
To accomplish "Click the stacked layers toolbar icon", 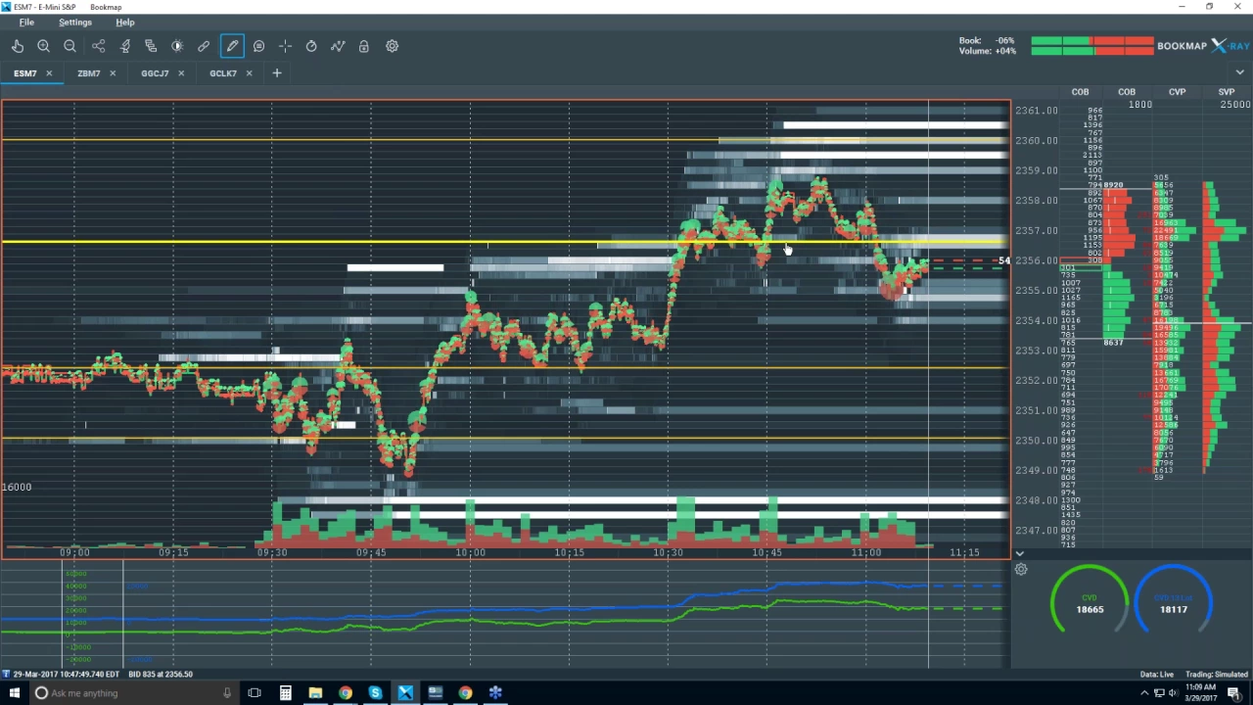I will point(151,46).
